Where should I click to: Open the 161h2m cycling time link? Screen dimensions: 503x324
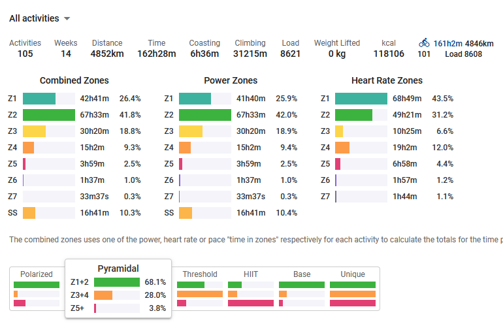click(x=447, y=44)
